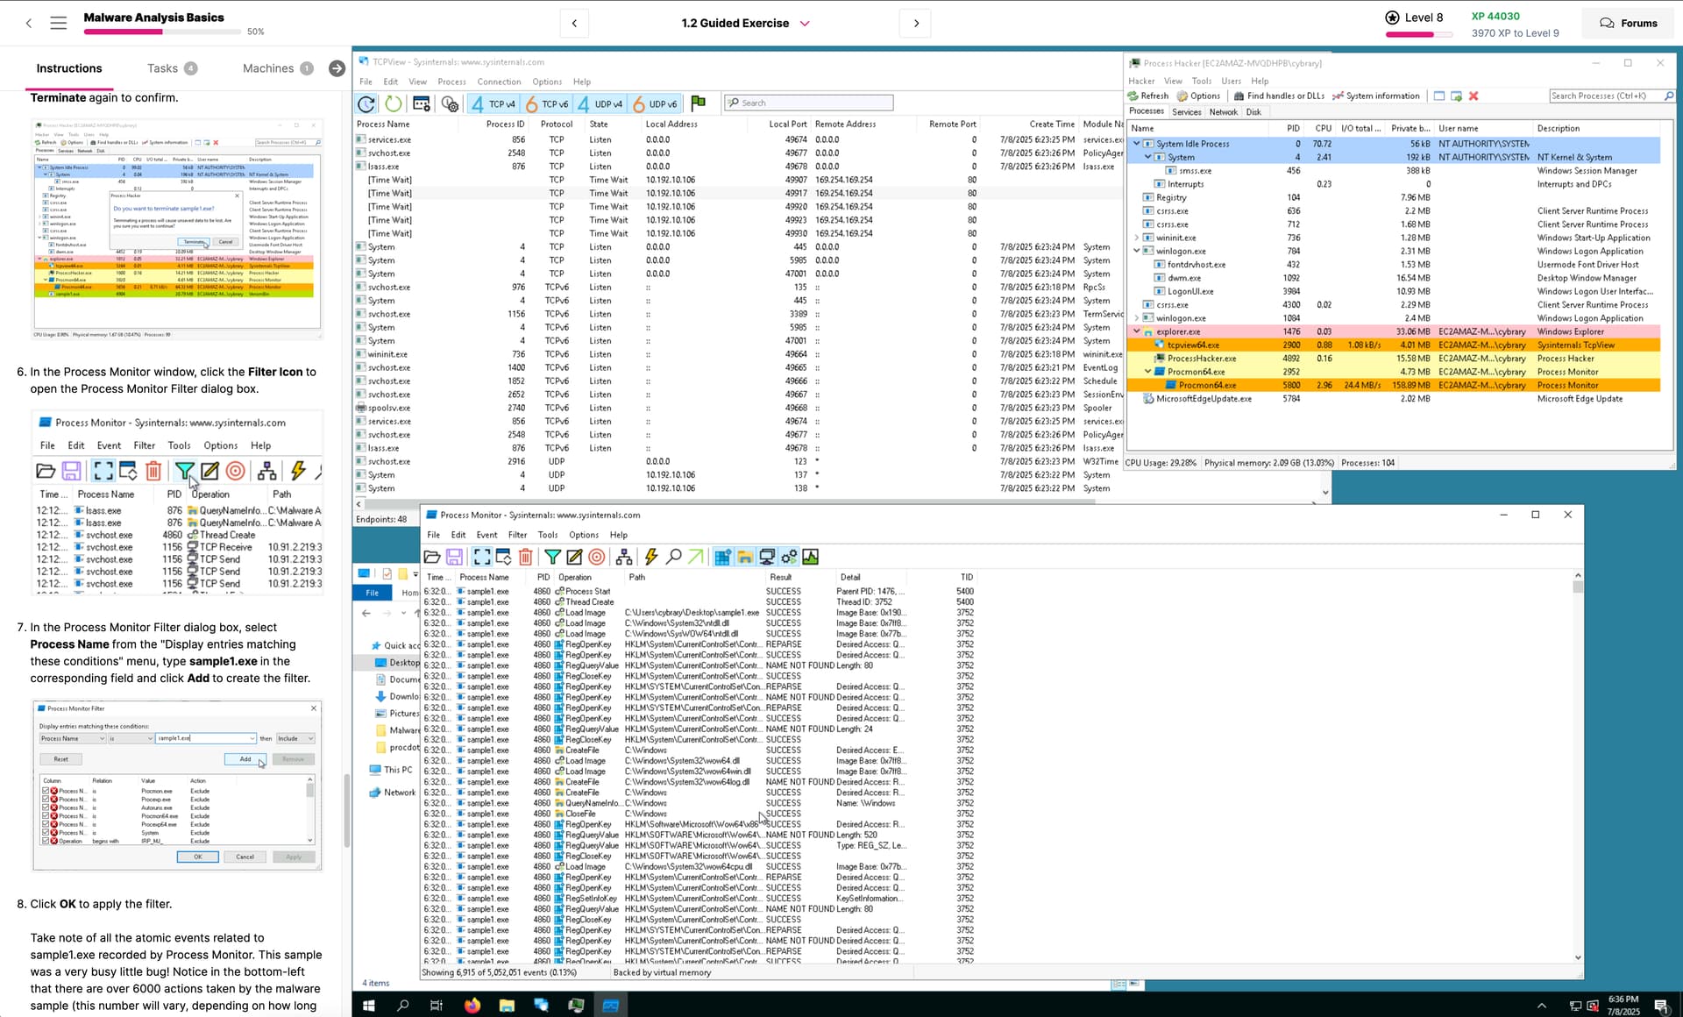
Task: Toggle Show Registry Activity icon in Process Monitor
Action: (x=722, y=557)
